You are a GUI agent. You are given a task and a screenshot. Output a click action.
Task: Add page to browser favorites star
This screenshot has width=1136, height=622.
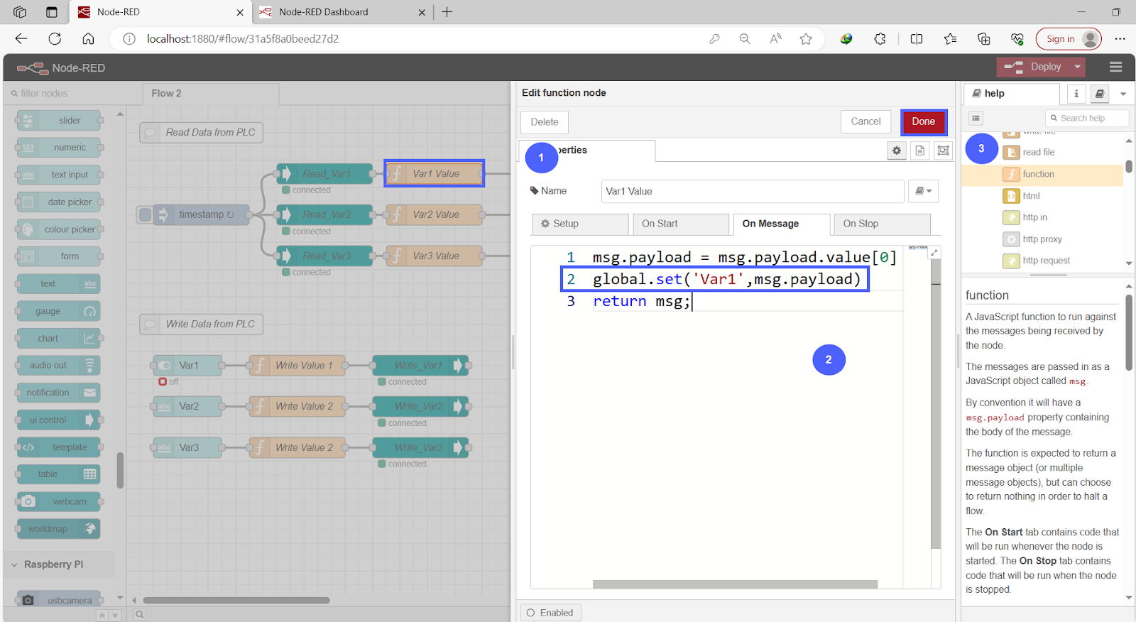click(x=806, y=39)
